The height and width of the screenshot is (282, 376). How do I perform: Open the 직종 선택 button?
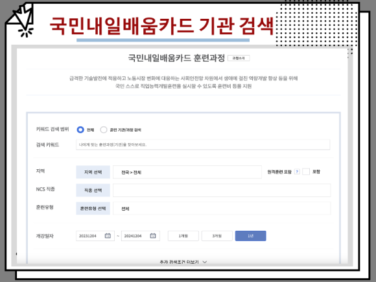tap(93, 190)
